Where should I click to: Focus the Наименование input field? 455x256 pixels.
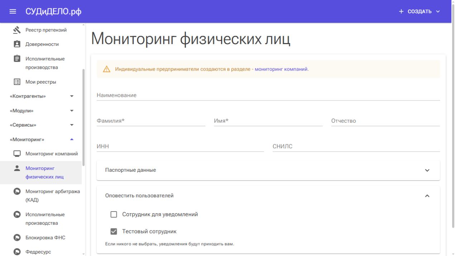point(268,95)
